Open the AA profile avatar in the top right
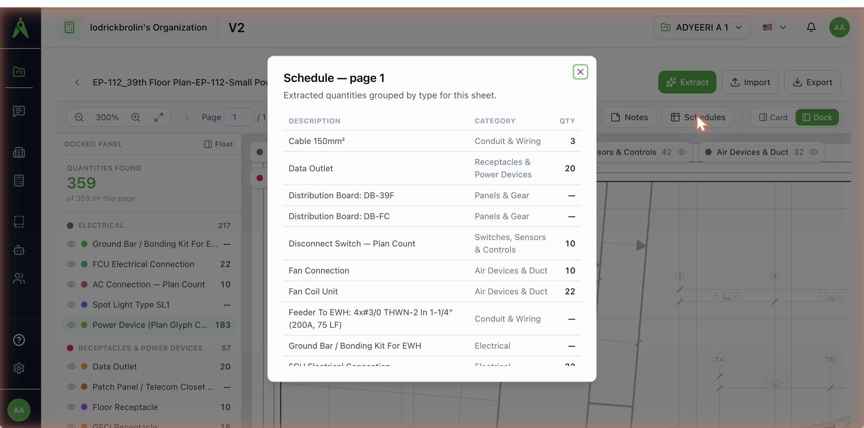The image size is (864, 428). [x=839, y=27]
